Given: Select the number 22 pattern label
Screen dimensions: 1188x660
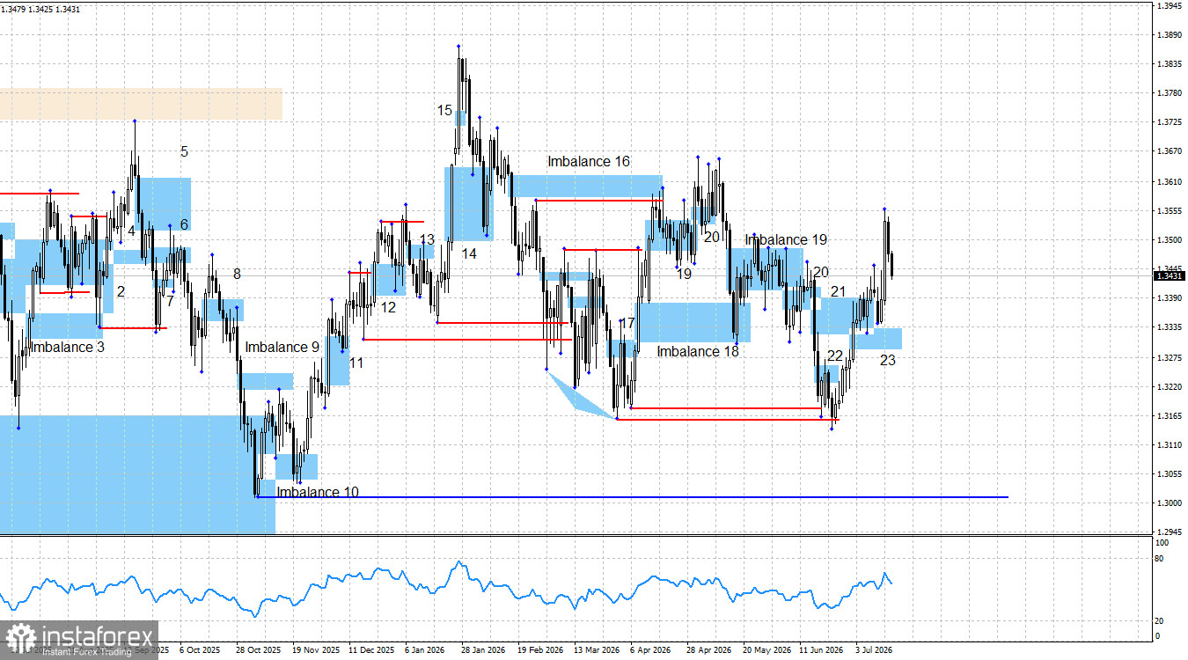Looking at the screenshot, I should (835, 356).
